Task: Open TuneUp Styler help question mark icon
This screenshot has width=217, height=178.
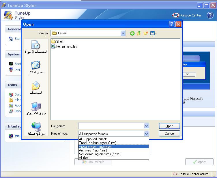Action: click(210, 15)
